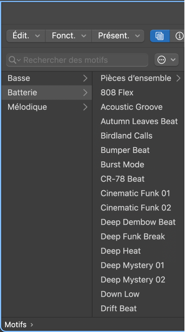Click the Motifs breadcrumb at bottom
This screenshot has height=332, width=185.
(x=16, y=324)
